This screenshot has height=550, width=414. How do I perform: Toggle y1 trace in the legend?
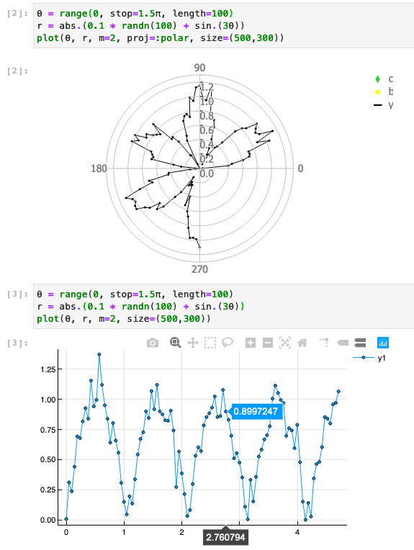pyautogui.click(x=369, y=358)
